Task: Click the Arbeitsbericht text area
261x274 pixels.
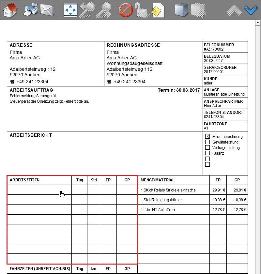Action: point(104,153)
